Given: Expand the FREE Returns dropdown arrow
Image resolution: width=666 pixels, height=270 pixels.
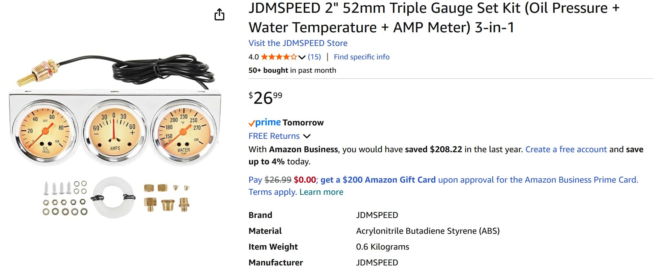Looking at the screenshot, I should pyautogui.click(x=307, y=136).
